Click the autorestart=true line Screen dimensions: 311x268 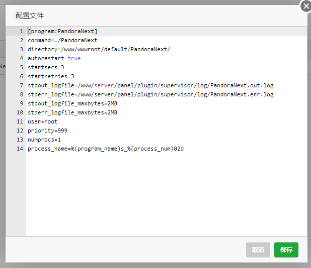pos(54,58)
